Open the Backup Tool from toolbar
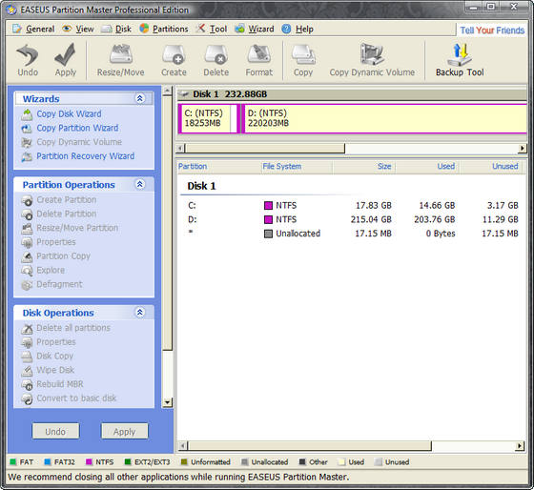Screen dimensions: 534x490 click(x=460, y=60)
